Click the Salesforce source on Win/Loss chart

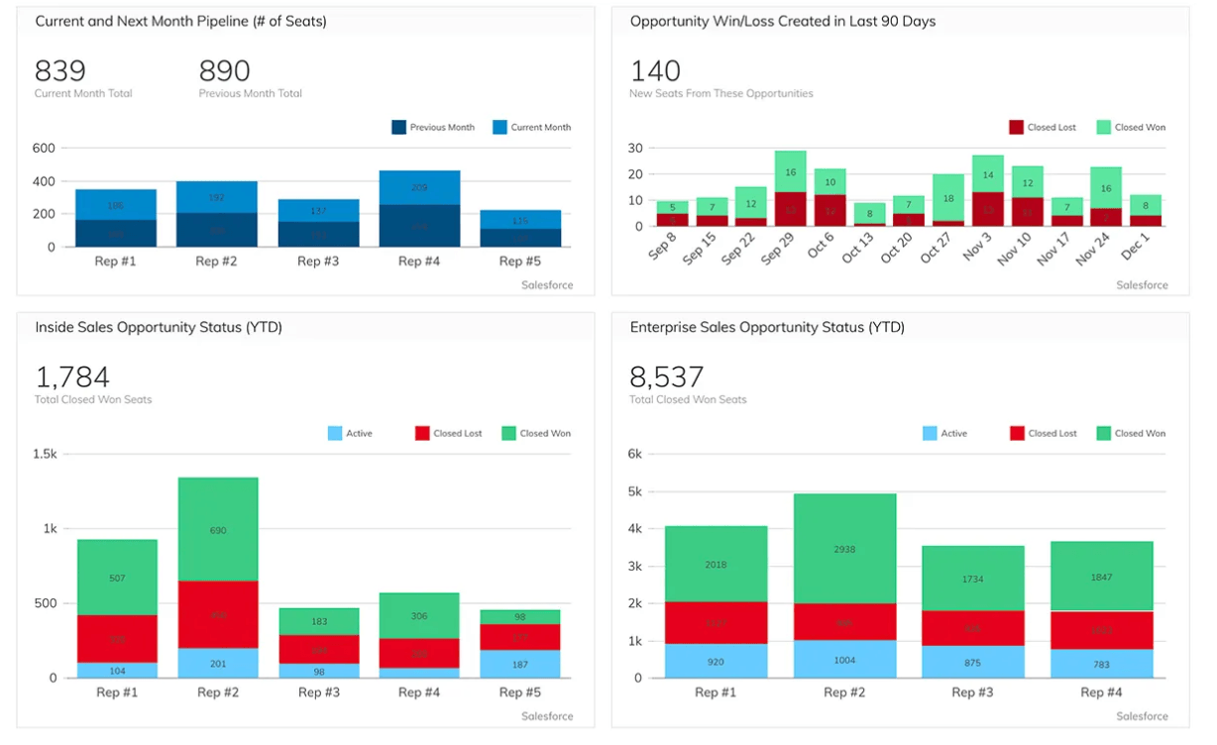pyautogui.click(x=1142, y=285)
